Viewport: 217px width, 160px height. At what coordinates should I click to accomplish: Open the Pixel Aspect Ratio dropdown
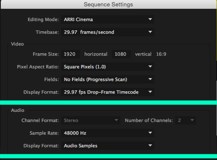coord(108,67)
